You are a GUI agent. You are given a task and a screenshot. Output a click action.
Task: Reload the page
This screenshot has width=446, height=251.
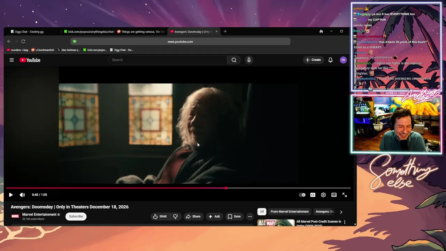[x=23, y=41]
